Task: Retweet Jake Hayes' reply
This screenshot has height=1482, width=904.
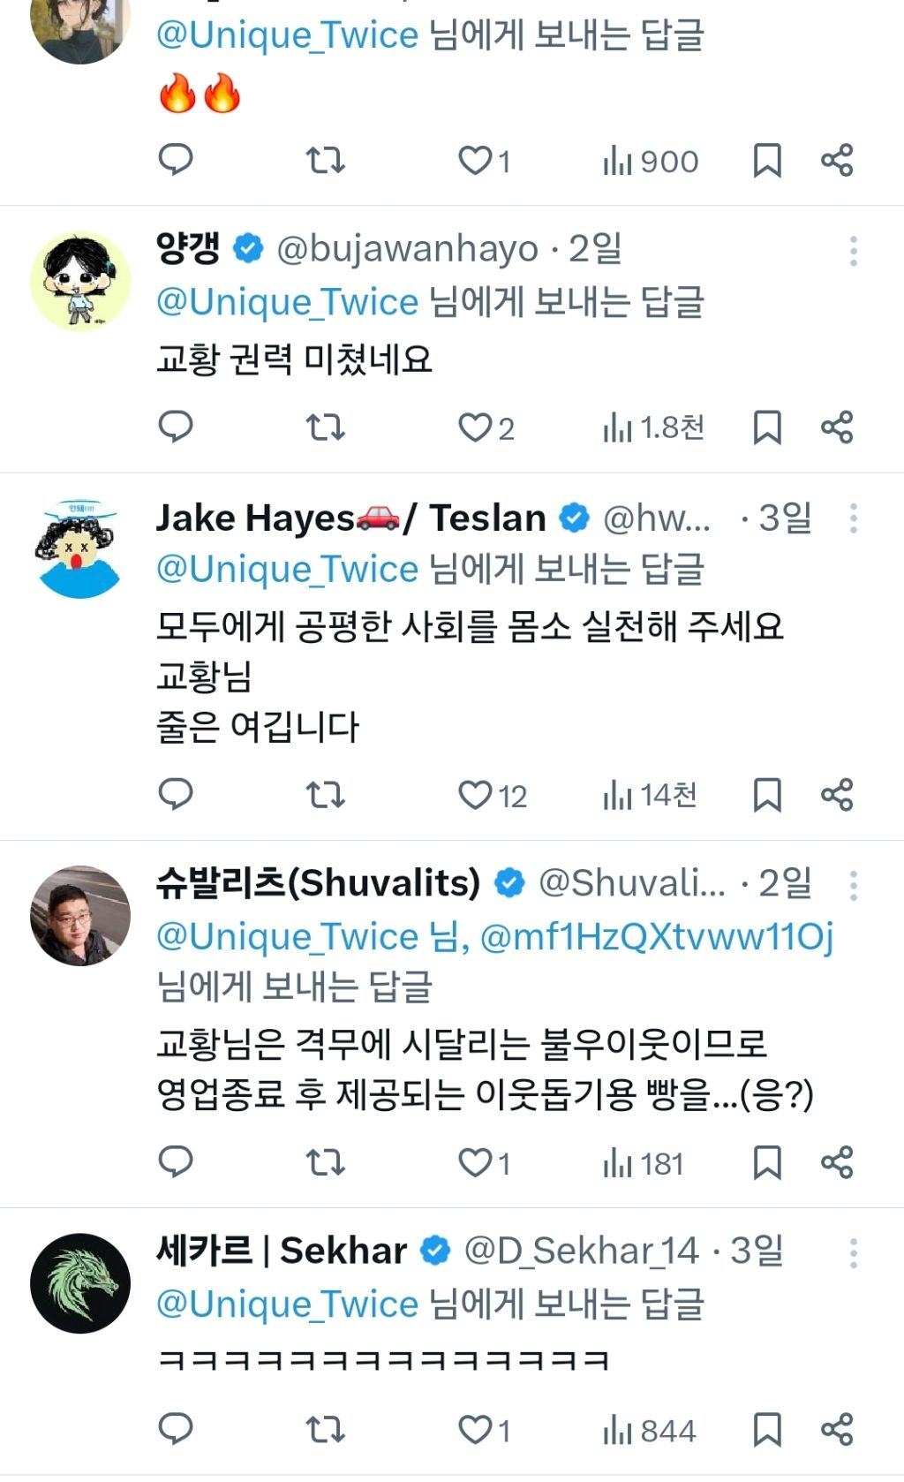Action: (325, 795)
